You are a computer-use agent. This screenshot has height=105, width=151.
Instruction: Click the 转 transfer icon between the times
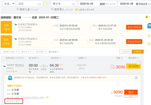(44, 66)
